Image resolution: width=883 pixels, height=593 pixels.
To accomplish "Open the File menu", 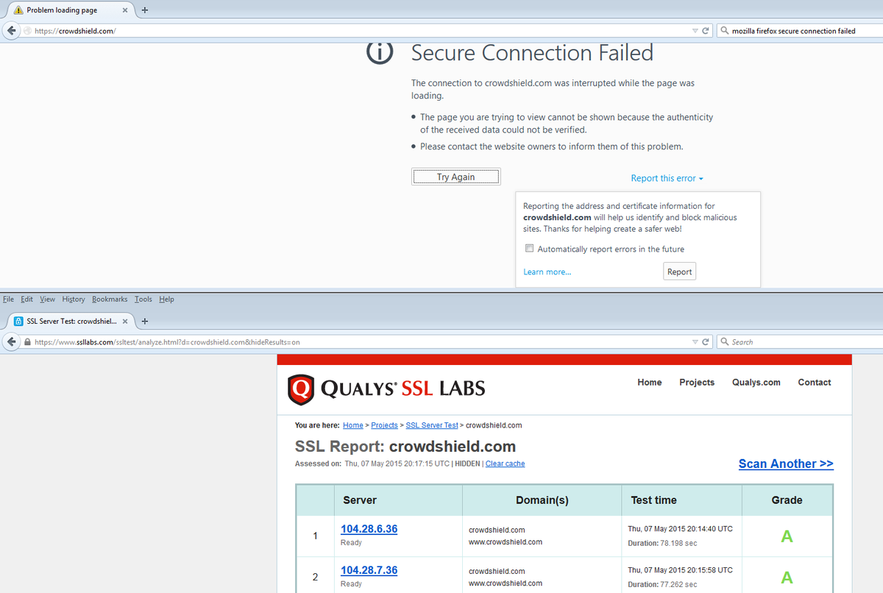I will pyautogui.click(x=8, y=299).
